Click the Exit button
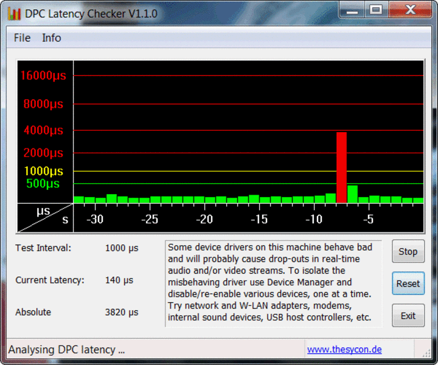438x365 pixels. (408, 316)
